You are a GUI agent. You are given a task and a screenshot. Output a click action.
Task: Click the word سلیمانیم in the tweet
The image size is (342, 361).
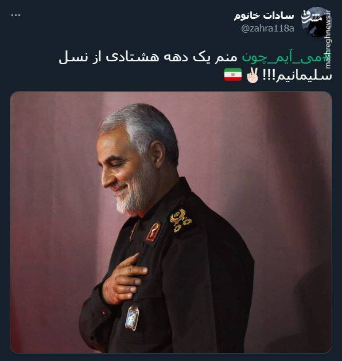click(304, 76)
